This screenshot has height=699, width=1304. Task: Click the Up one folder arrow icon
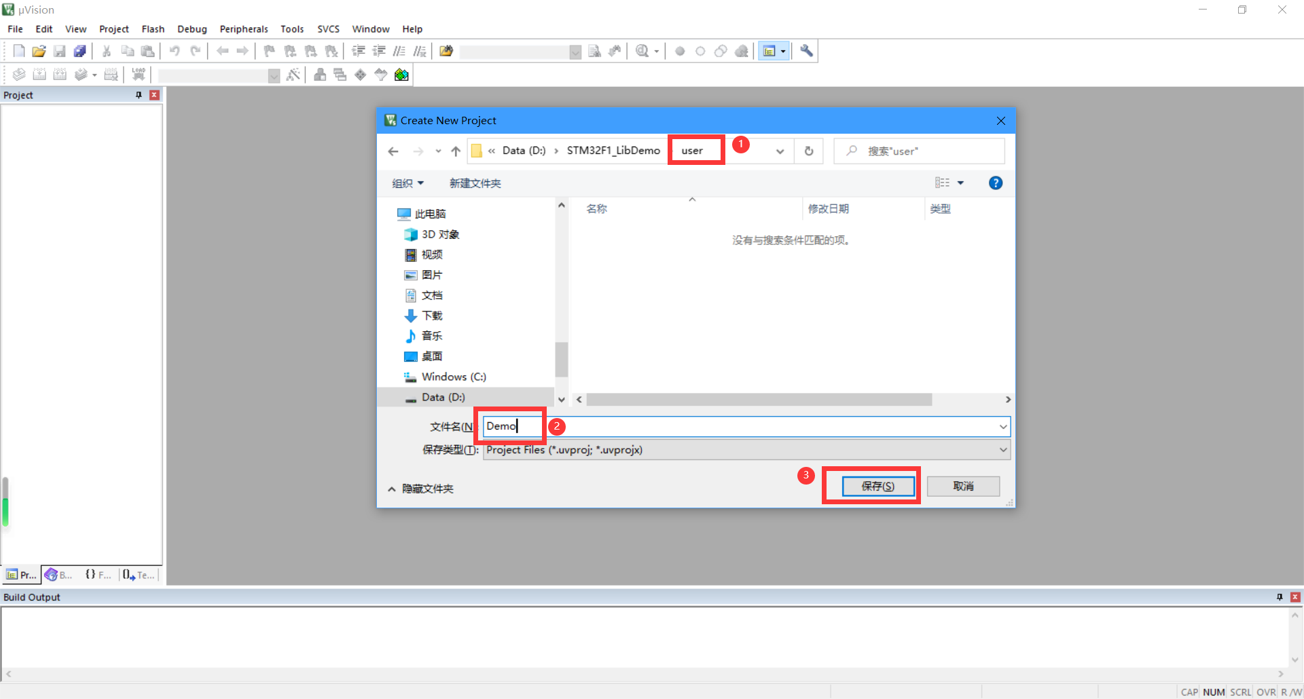456,151
